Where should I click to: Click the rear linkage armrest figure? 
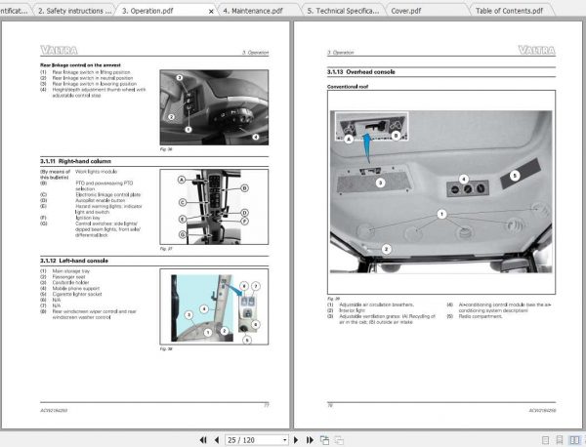pos(214,107)
